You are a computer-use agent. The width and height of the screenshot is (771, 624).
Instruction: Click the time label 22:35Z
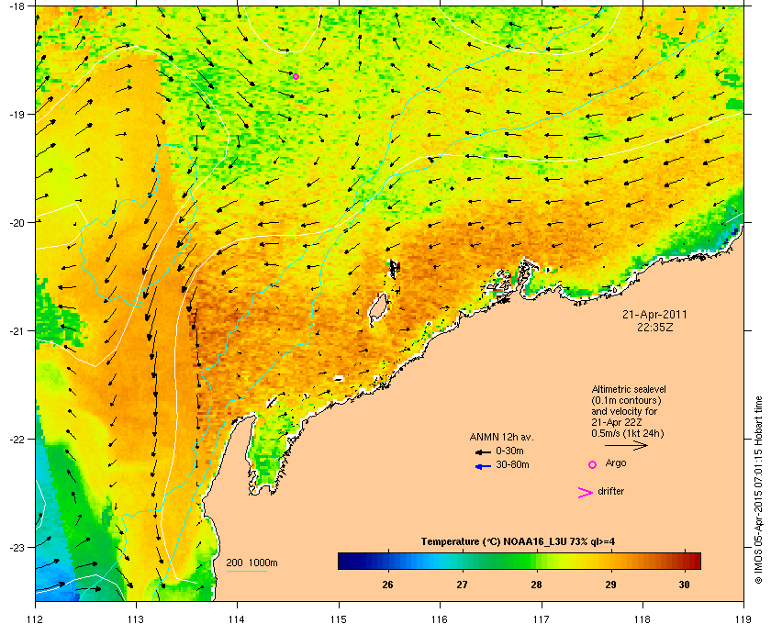coord(654,327)
